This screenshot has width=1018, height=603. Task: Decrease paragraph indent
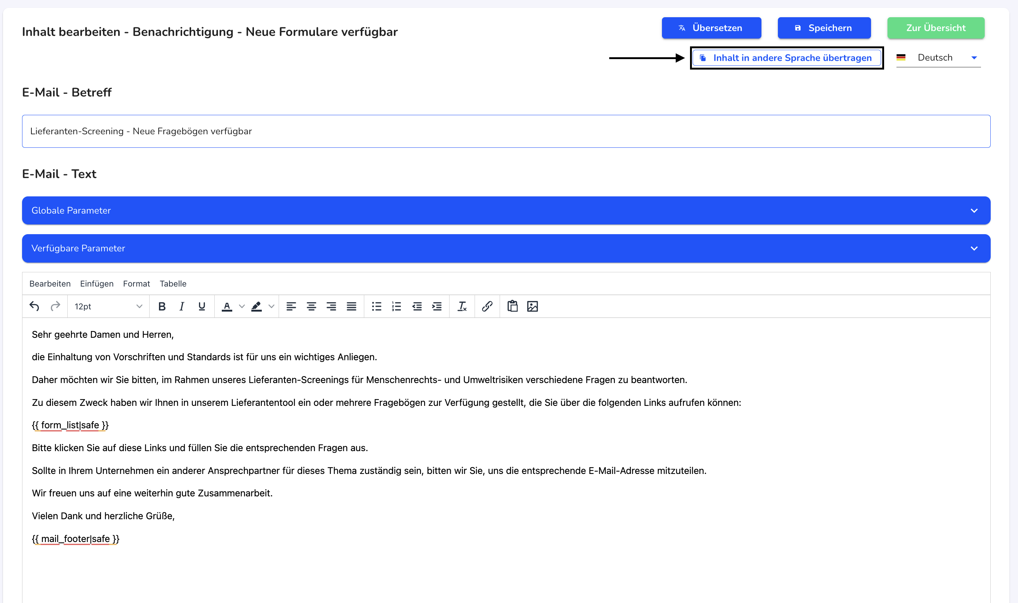point(417,306)
